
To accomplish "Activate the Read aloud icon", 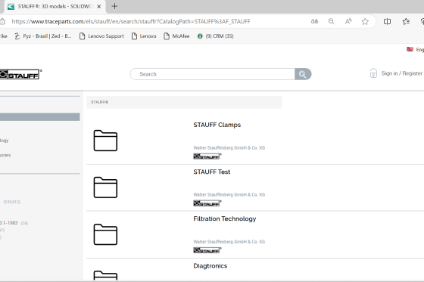I will (x=348, y=21).
